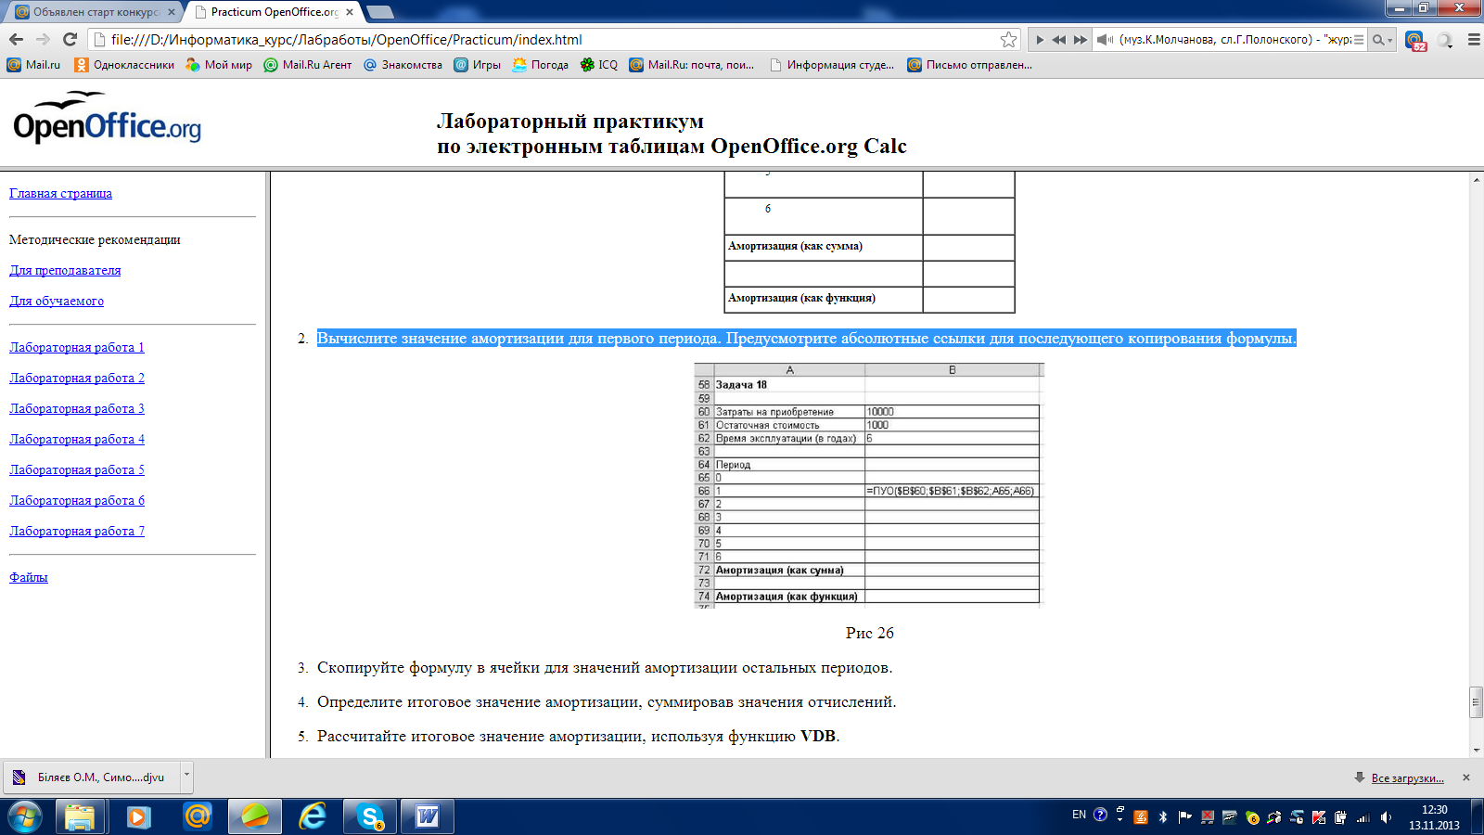Open Mail.Ru Agent extension with 52 badge
This screenshot has height=835, width=1484.
click(1414, 41)
